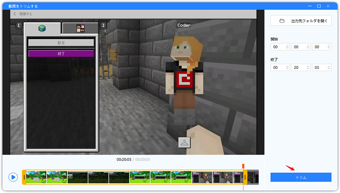Click the current time 00:20:03 label
This screenshot has width=340, height=193.
(124, 159)
